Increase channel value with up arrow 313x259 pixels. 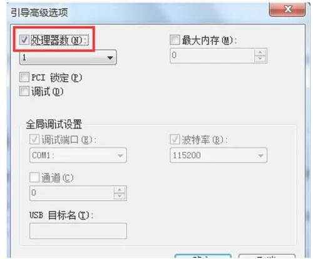pos(120,190)
